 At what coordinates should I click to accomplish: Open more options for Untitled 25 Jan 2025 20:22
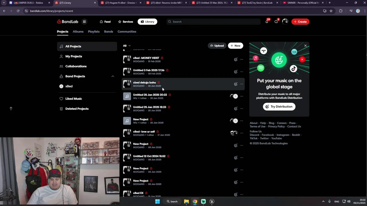click(x=242, y=96)
